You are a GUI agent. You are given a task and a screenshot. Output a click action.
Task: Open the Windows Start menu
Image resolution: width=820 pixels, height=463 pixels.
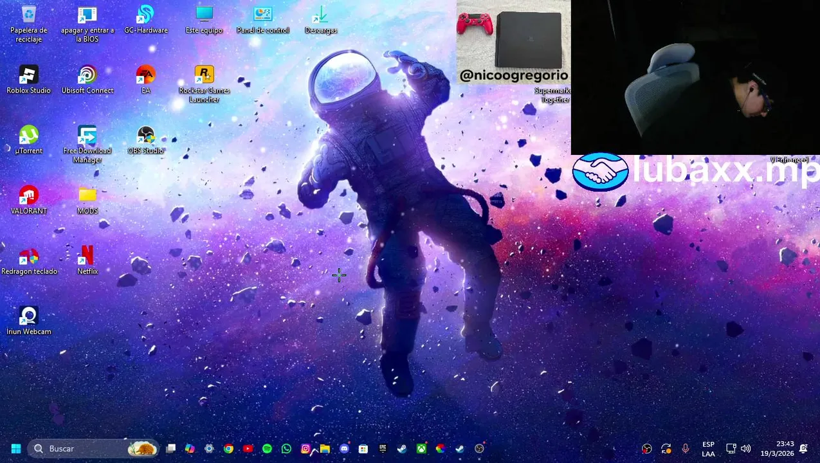click(x=15, y=449)
